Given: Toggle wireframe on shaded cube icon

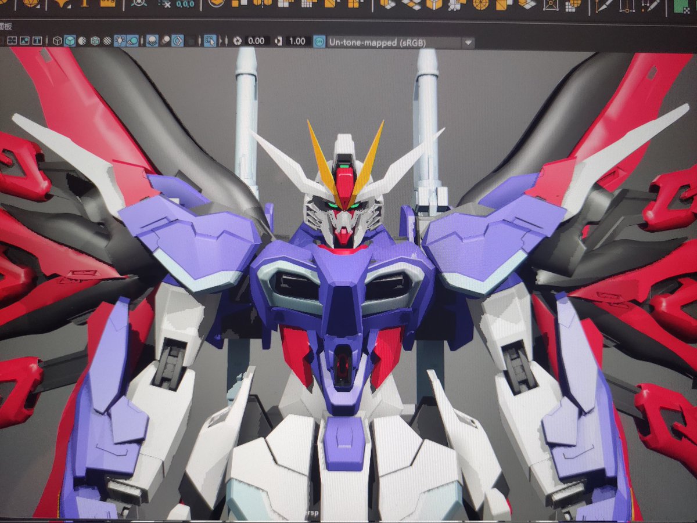Looking at the screenshot, I should pyautogui.click(x=95, y=41).
